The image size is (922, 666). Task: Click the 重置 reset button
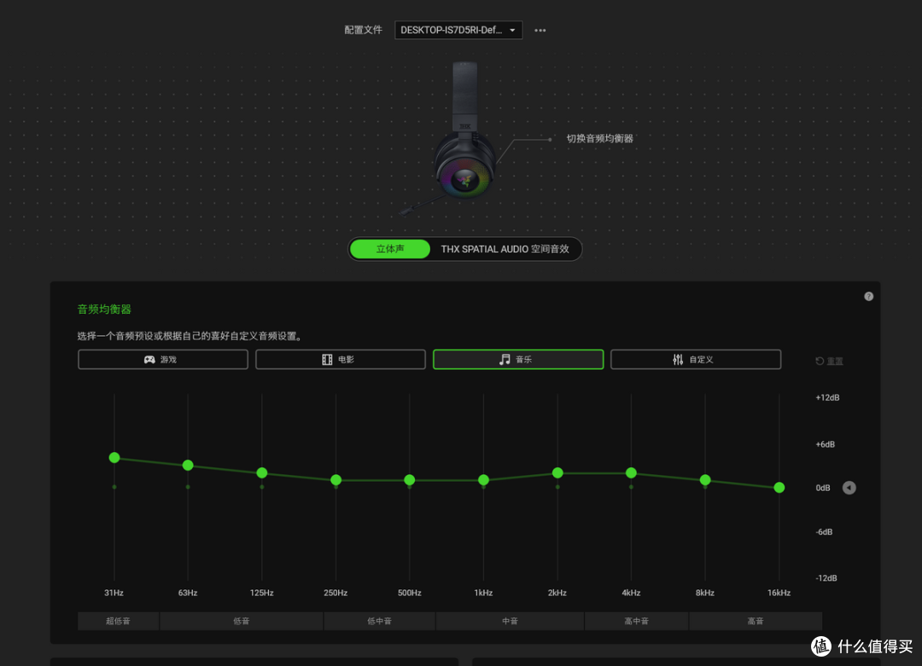click(x=829, y=362)
